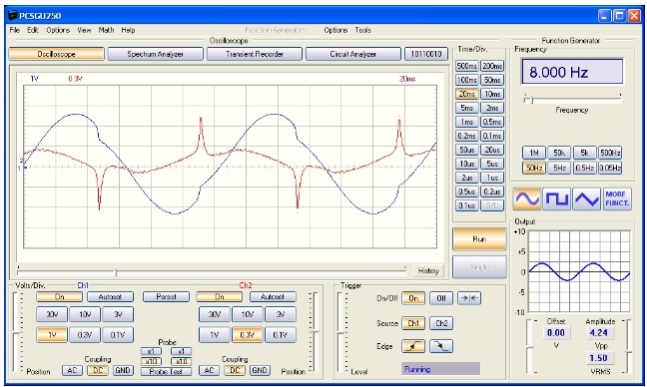Click the trigger position center arrows icon
This screenshot has width=647, height=387.
point(468,298)
